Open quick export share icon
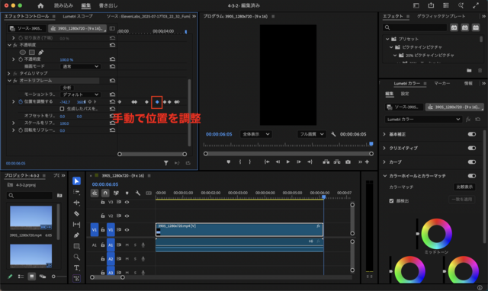This screenshot has height=291, width=488. 431,5
